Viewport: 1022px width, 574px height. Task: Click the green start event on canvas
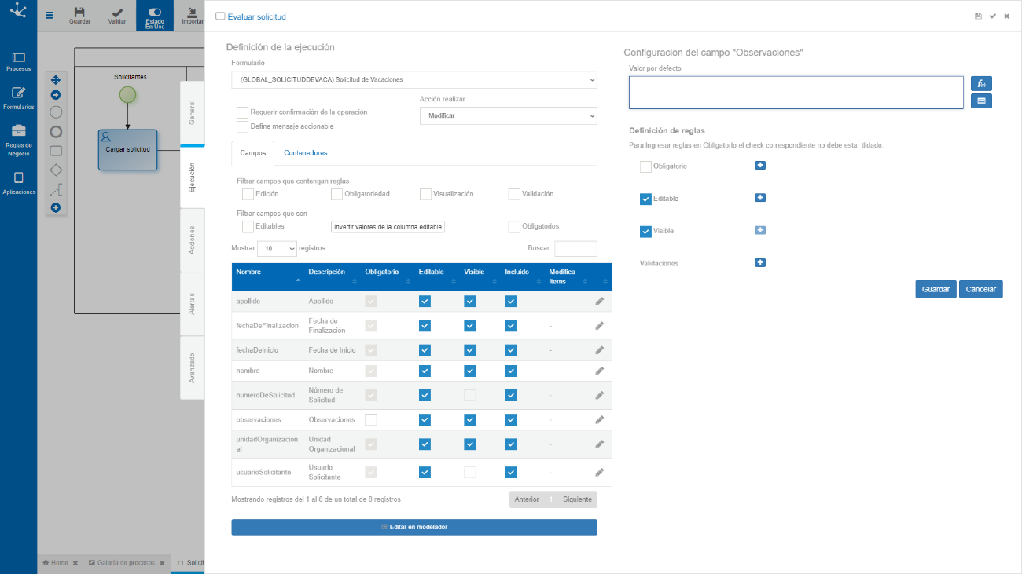[x=127, y=94]
